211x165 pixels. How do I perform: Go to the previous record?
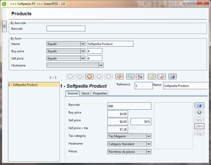tap(80, 77)
